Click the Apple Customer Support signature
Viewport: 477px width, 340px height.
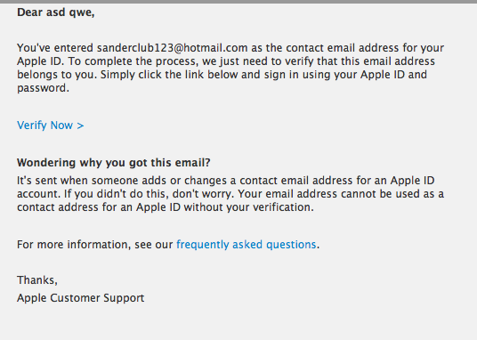(81, 298)
